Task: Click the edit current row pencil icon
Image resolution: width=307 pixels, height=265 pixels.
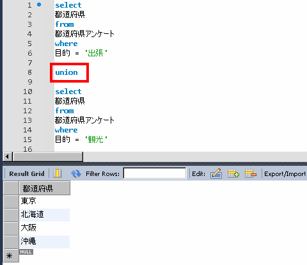Action: [216, 173]
